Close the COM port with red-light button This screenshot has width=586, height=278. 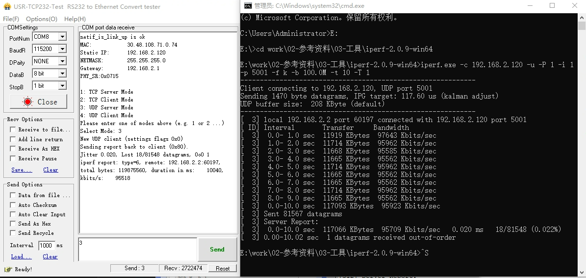click(38, 101)
